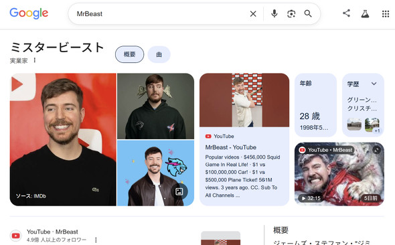This screenshot has height=245, width=395.
Task: Click 4.9億 人以上のフォロワー text
Action: click(x=56, y=240)
